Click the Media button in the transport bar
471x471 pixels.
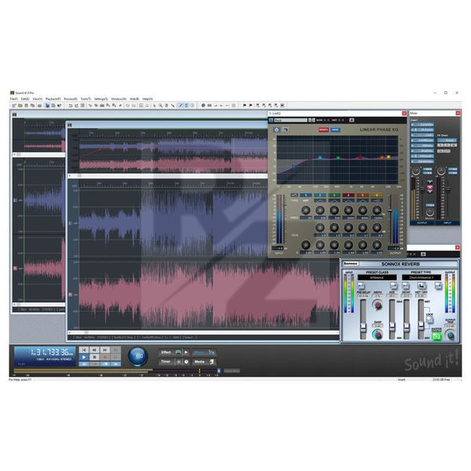click(x=204, y=362)
